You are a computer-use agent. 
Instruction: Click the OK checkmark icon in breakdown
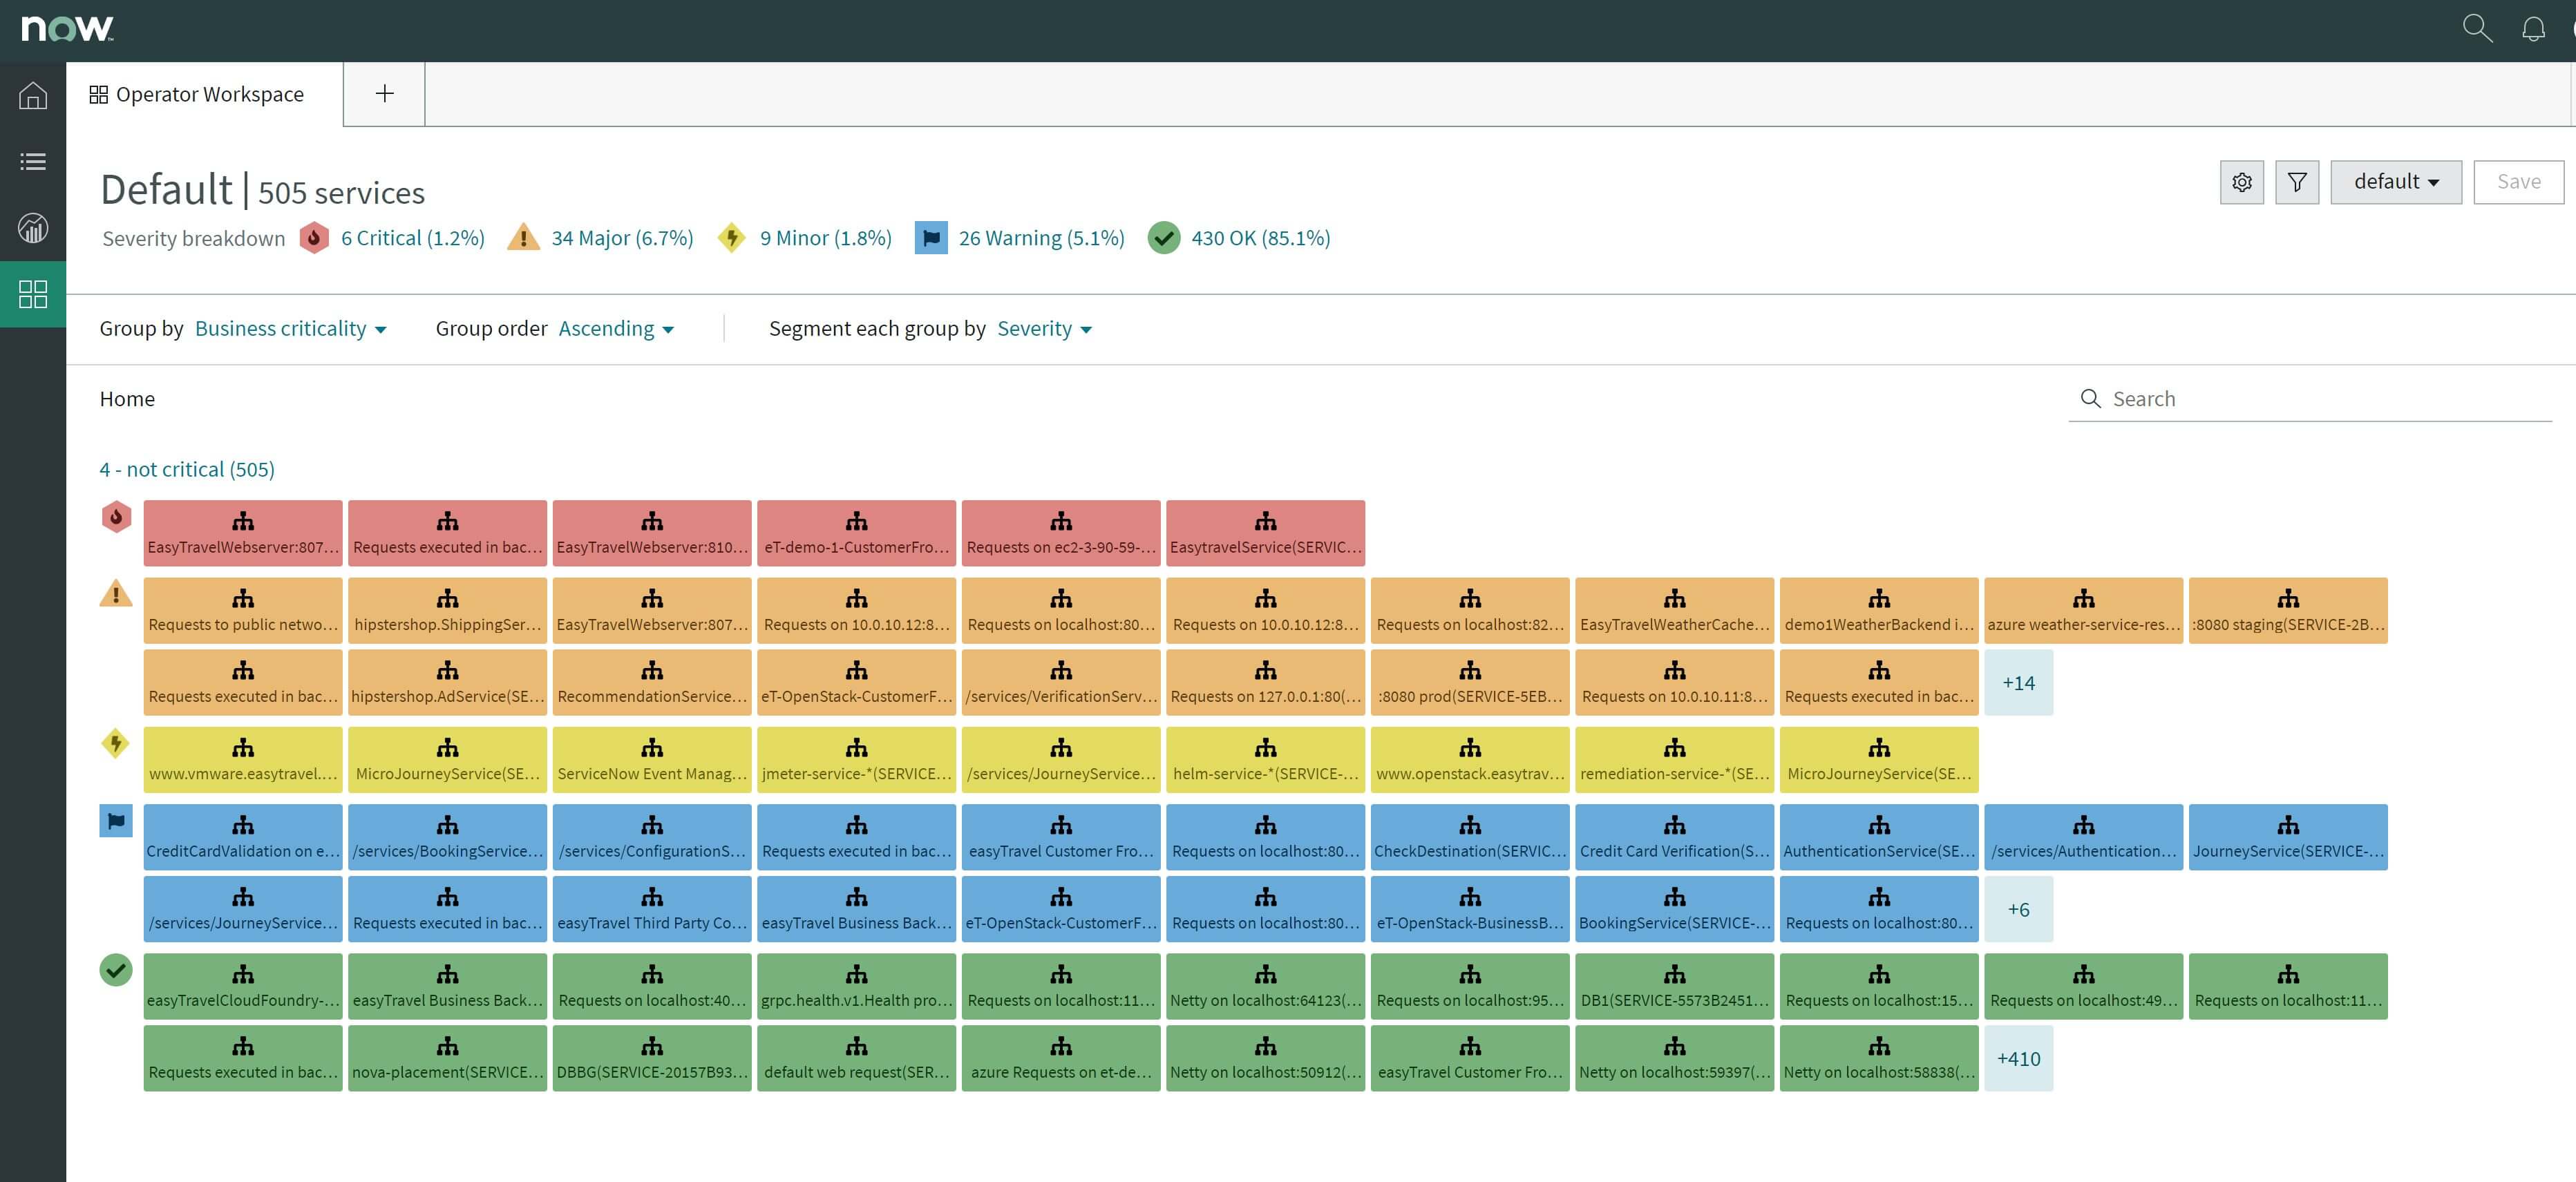coord(1164,238)
